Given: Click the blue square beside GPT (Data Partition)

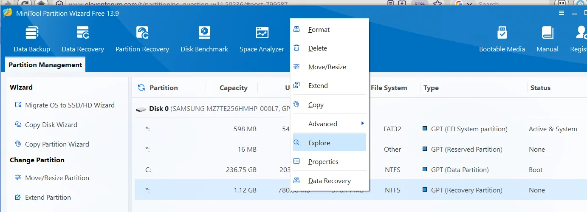Looking at the screenshot, I should pos(425,170).
